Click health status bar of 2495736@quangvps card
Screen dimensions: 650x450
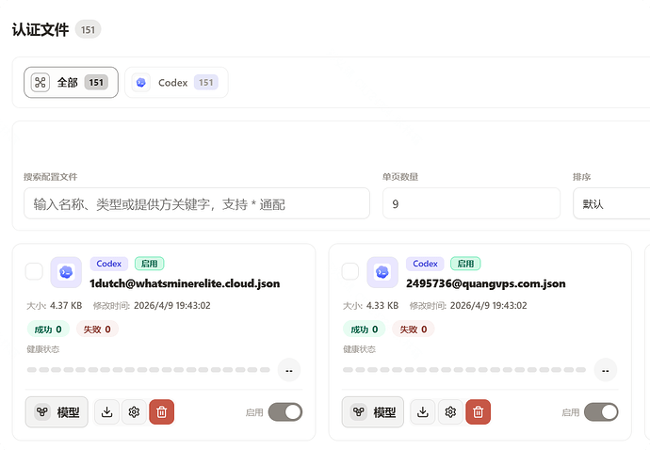(x=464, y=370)
